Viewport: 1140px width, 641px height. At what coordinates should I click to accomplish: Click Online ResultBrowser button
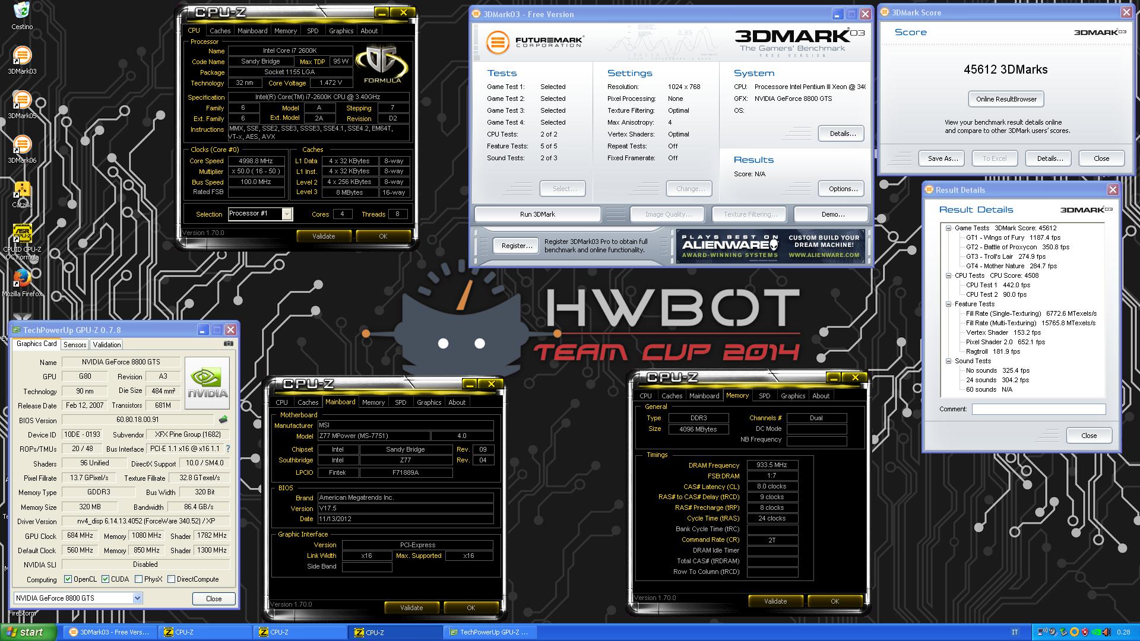(x=1006, y=99)
